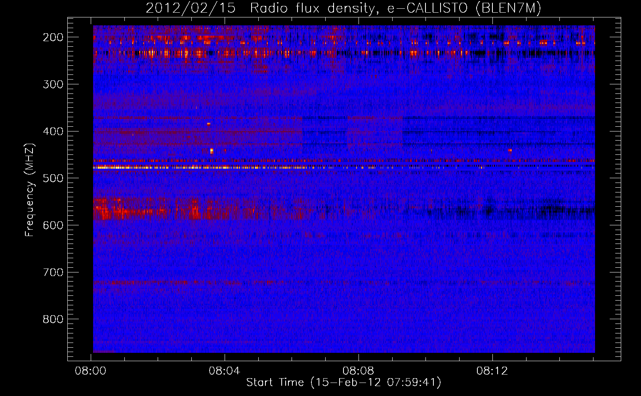Viewport: 641px width, 396px height.
Task: Click the frequency tick label 200
Action: (x=53, y=37)
